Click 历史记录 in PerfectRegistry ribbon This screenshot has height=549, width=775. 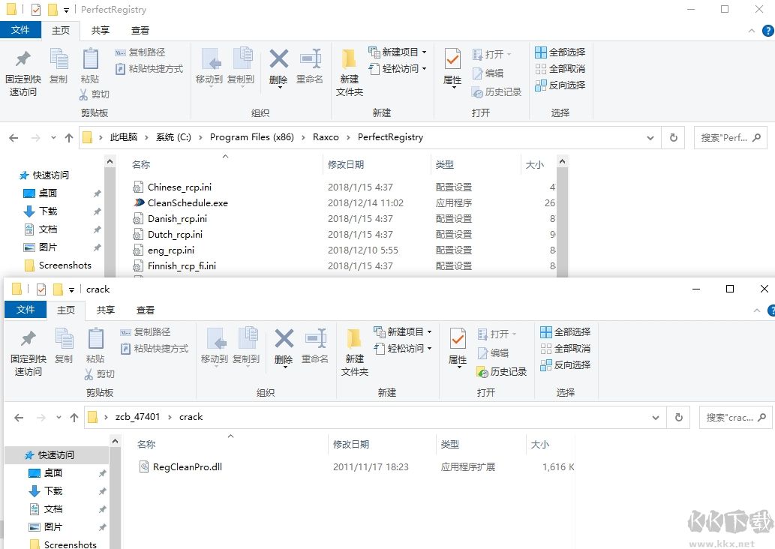coord(497,92)
